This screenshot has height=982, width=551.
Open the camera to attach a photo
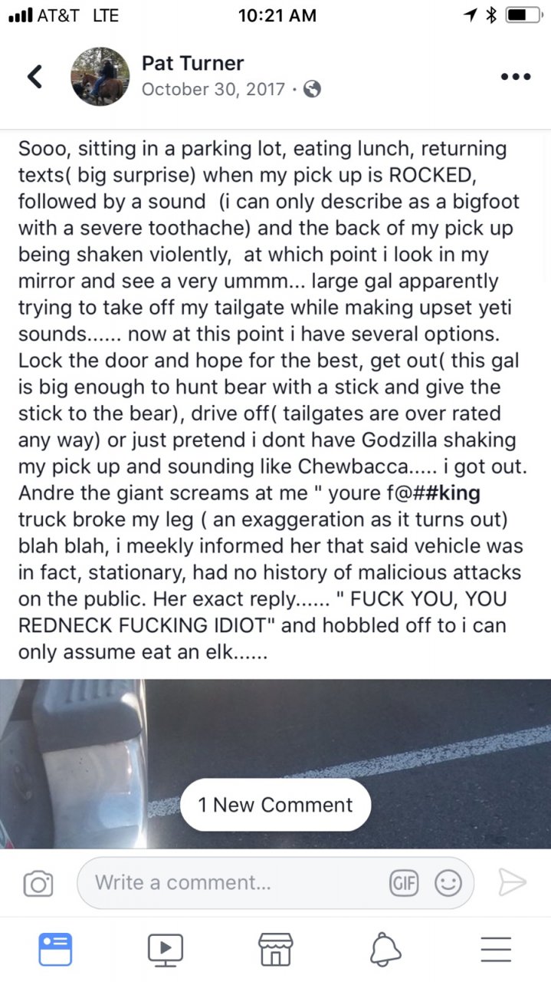pyautogui.click(x=38, y=884)
